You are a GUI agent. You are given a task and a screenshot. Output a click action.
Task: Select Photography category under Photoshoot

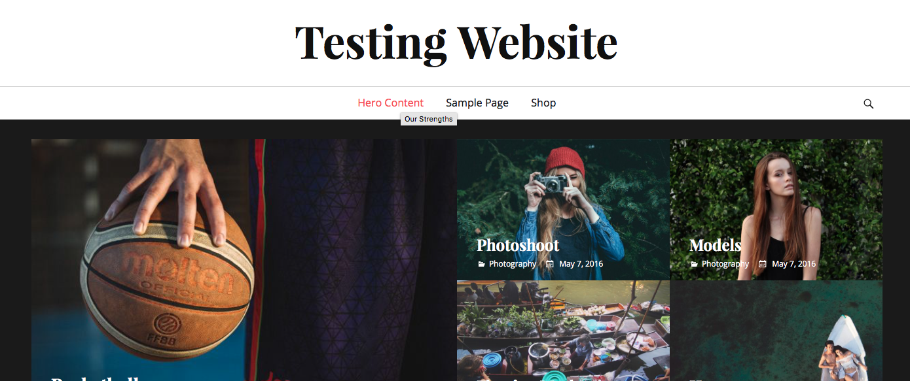513,264
